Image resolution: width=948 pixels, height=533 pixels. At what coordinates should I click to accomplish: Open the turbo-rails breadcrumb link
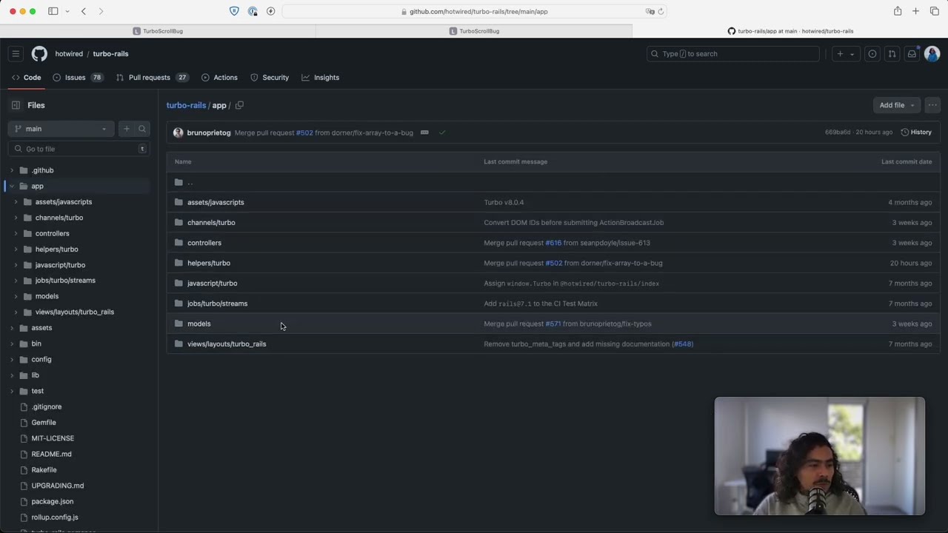tap(186, 105)
